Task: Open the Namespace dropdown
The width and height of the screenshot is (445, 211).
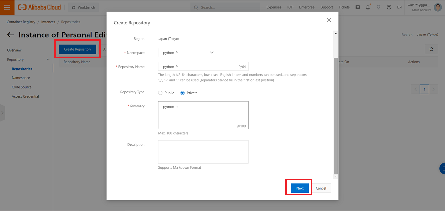Action: (187, 52)
